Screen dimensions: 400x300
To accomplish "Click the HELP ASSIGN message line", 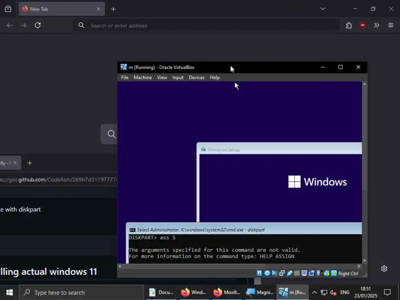I will click(211, 256).
